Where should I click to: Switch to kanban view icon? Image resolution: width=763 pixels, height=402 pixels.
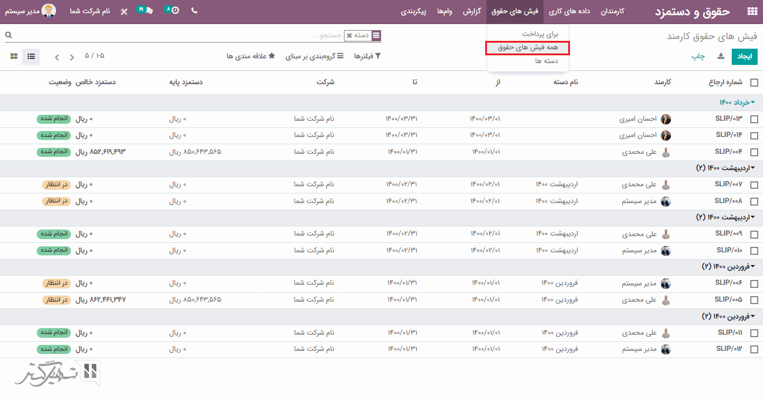[14, 56]
